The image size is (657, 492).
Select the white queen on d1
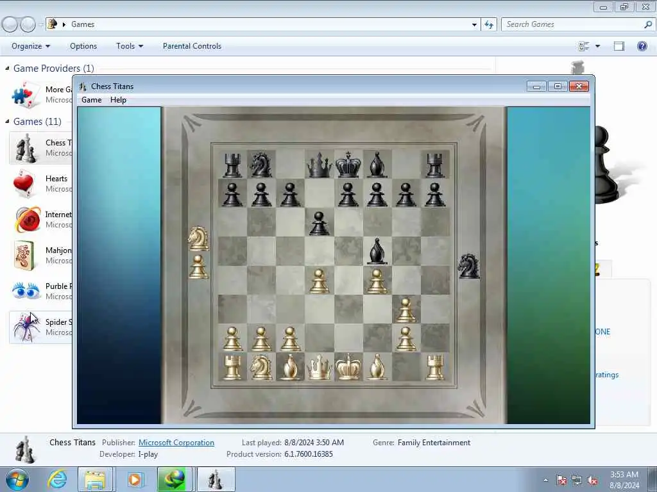tap(320, 367)
